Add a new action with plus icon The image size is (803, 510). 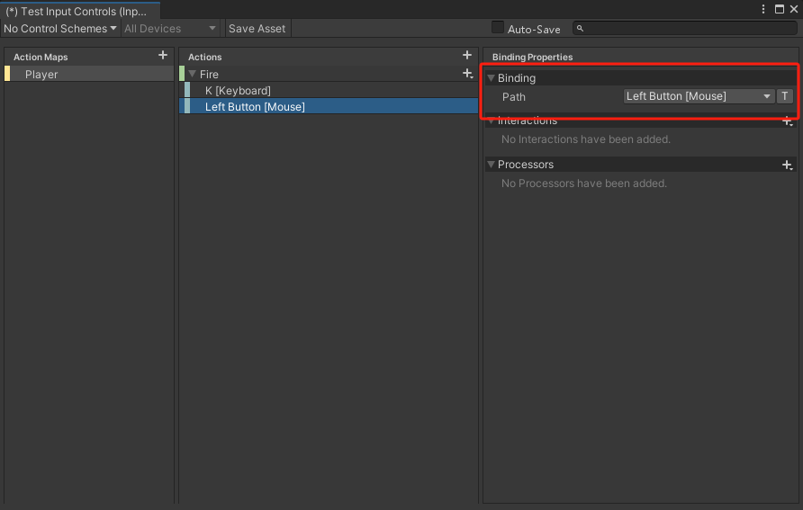click(x=467, y=55)
